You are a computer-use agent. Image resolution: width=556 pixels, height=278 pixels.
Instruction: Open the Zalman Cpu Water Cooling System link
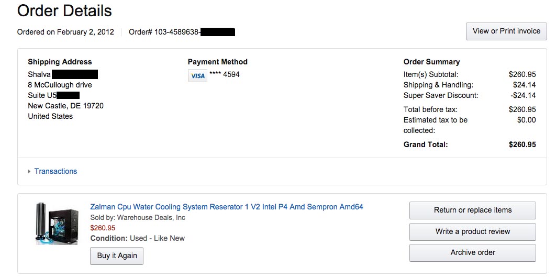(226, 207)
